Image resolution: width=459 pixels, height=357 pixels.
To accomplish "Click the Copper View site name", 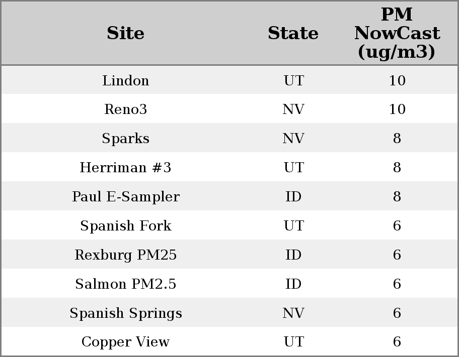I will click(x=125, y=342).
